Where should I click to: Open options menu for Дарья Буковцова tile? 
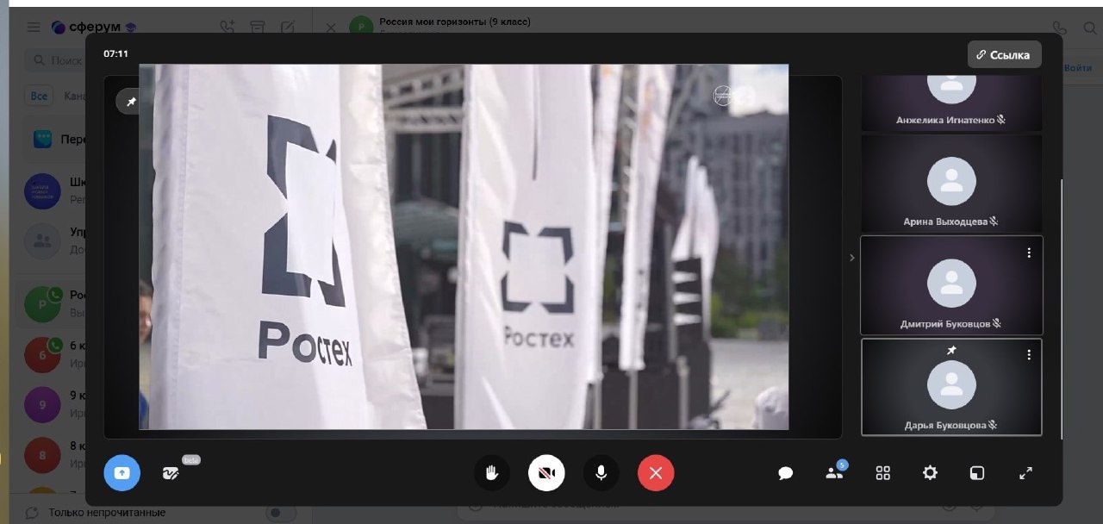pos(1029,354)
